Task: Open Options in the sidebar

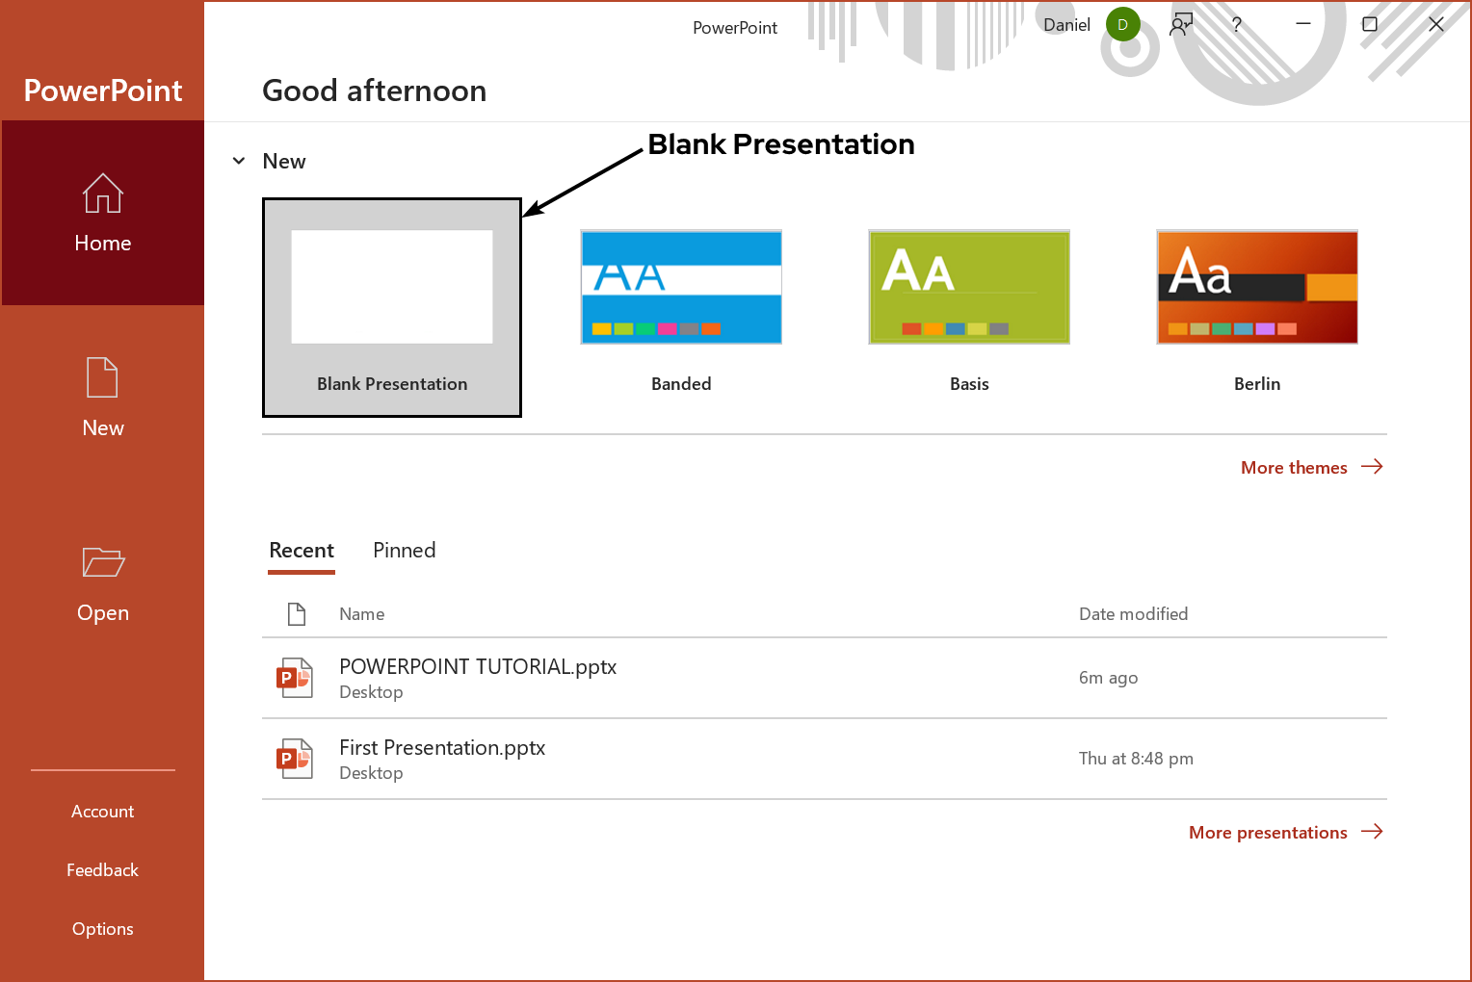Action: tap(102, 929)
